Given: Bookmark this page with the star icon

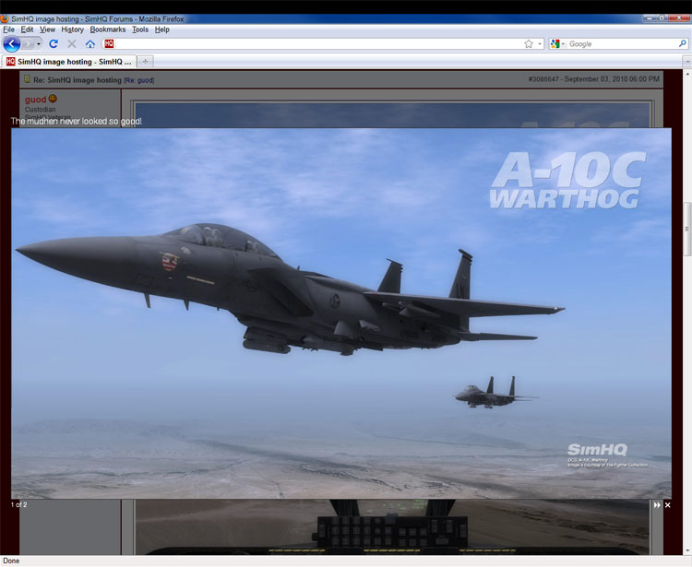Looking at the screenshot, I should pyautogui.click(x=529, y=43).
